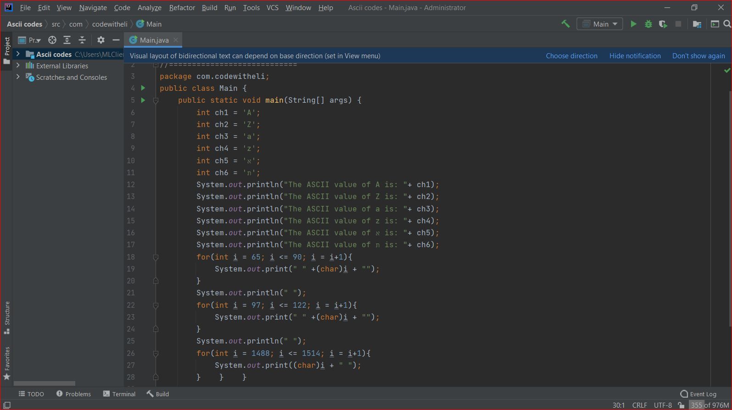The height and width of the screenshot is (410, 732).
Task: Click the com breadcrumb
Action: (76, 24)
